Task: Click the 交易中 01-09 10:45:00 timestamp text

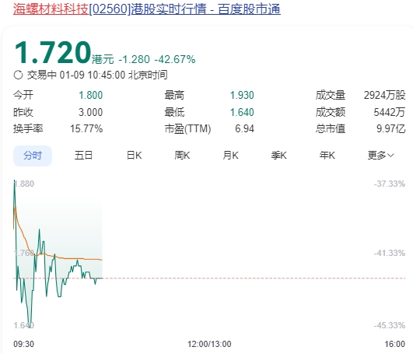Action: tap(97, 75)
